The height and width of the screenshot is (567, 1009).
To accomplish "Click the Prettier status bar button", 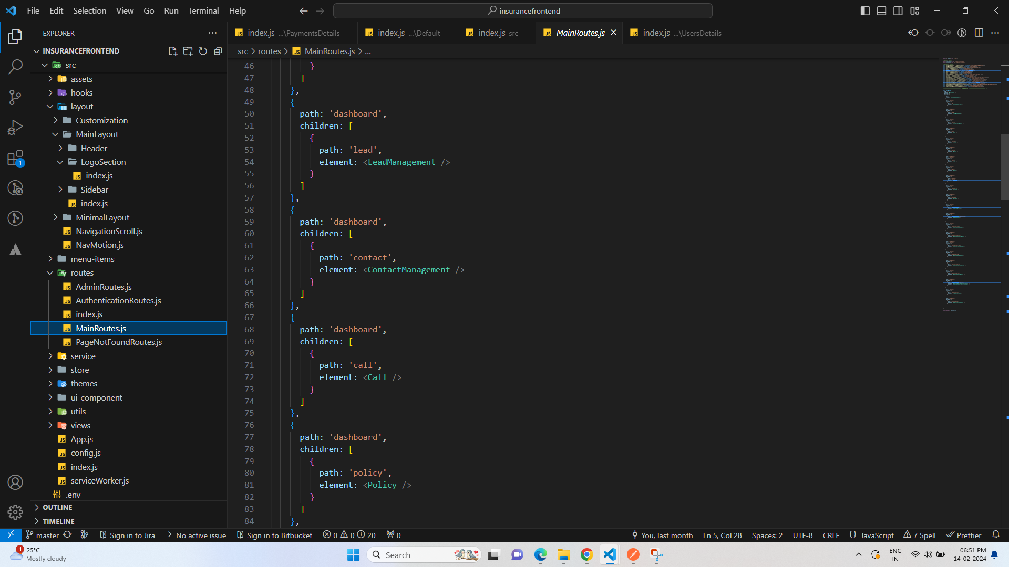I will pos(964,535).
